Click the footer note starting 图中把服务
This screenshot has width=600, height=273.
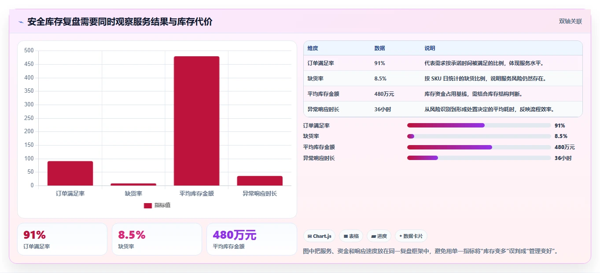click(431, 251)
